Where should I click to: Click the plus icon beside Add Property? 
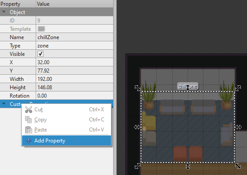(x=29, y=141)
